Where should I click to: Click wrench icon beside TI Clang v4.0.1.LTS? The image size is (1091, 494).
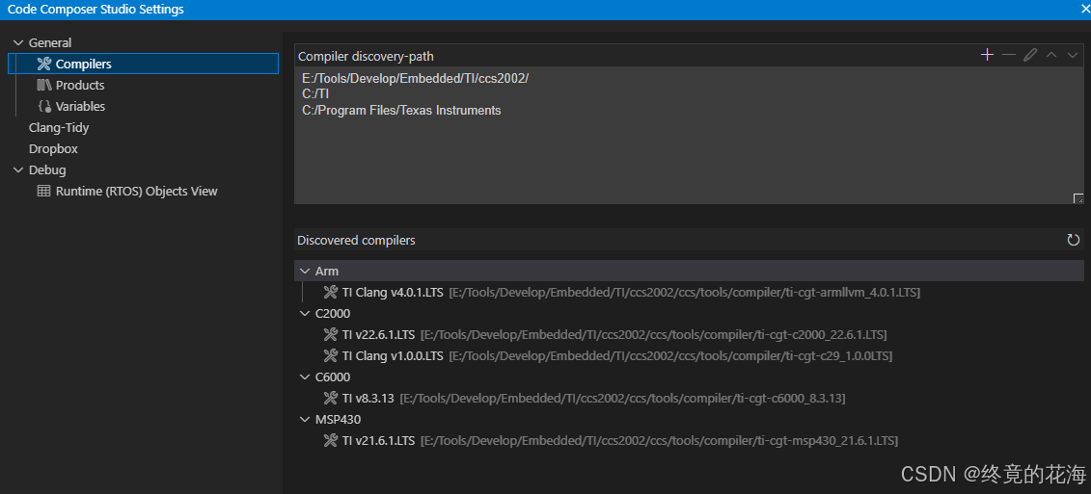[x=331, y=293]
